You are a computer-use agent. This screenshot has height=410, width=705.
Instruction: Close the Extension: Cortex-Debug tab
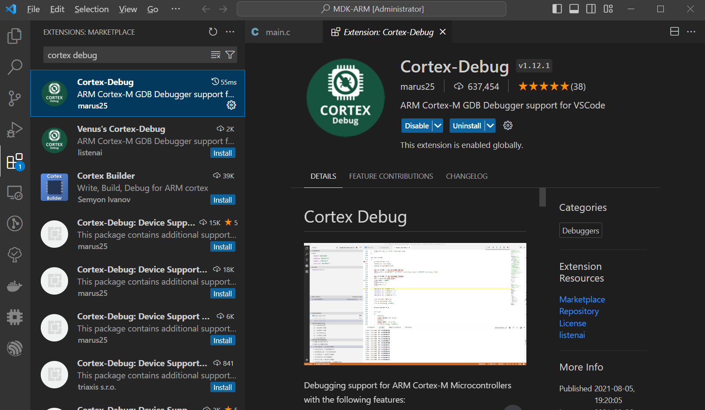[443, 32]
